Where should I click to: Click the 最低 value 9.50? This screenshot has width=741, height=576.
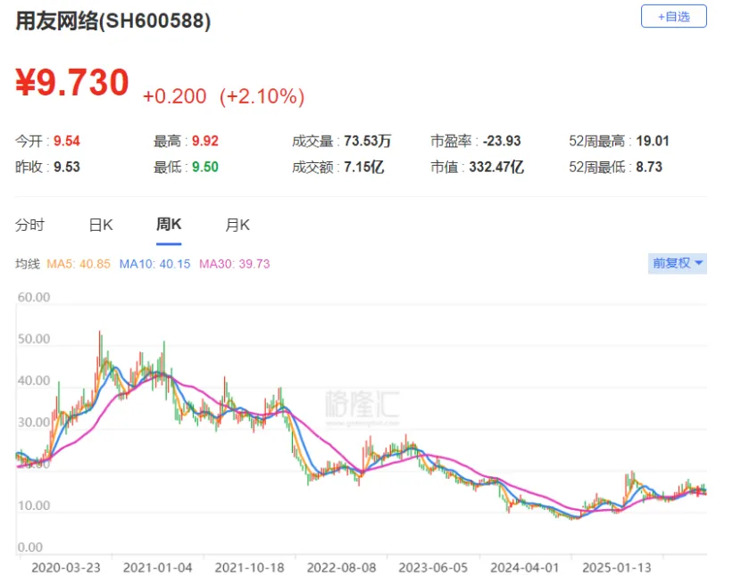(x=205, y=167)
